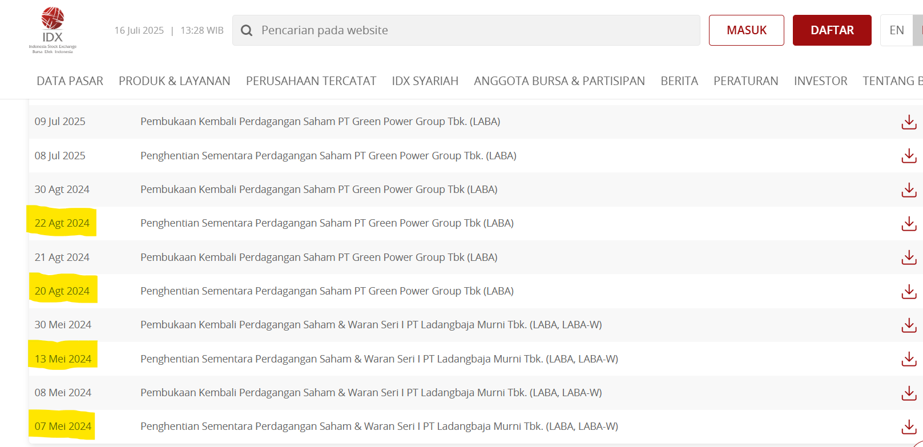
Task: Click the IDX logo to go home
Action: (x=53, y=30)
